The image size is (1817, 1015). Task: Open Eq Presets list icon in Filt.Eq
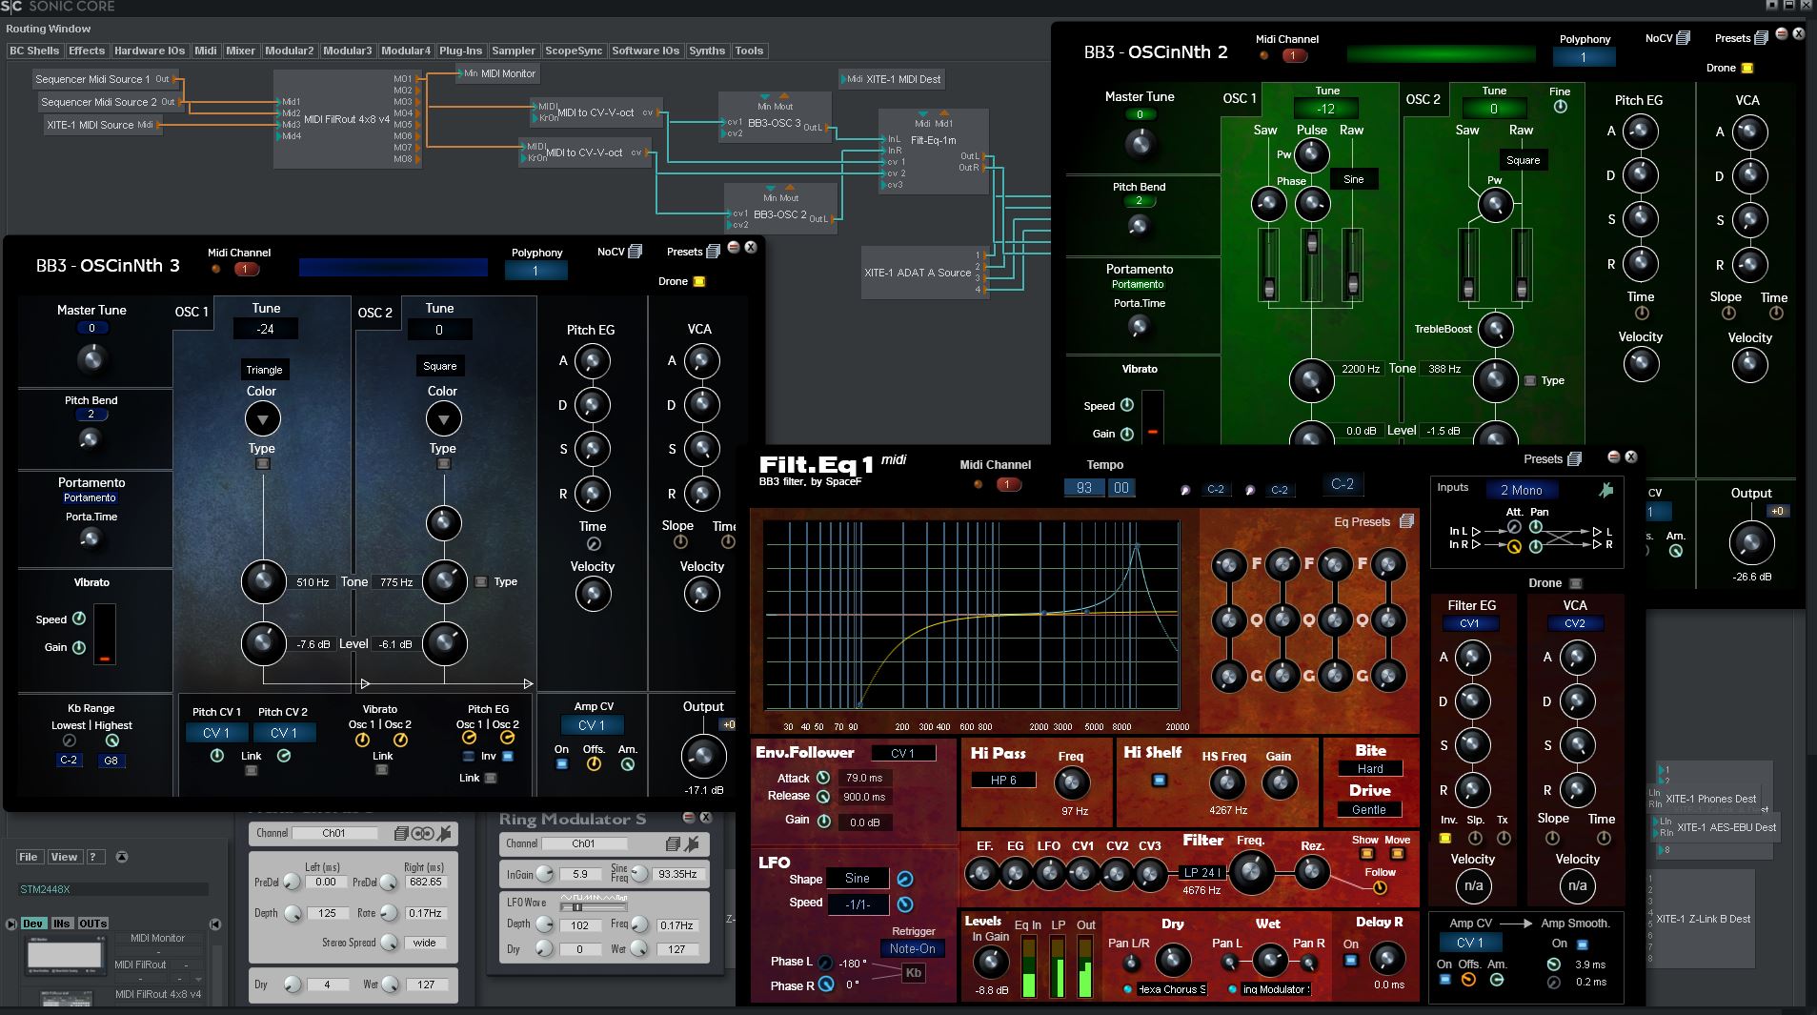pyautogui.click(x=1406, y=521)
